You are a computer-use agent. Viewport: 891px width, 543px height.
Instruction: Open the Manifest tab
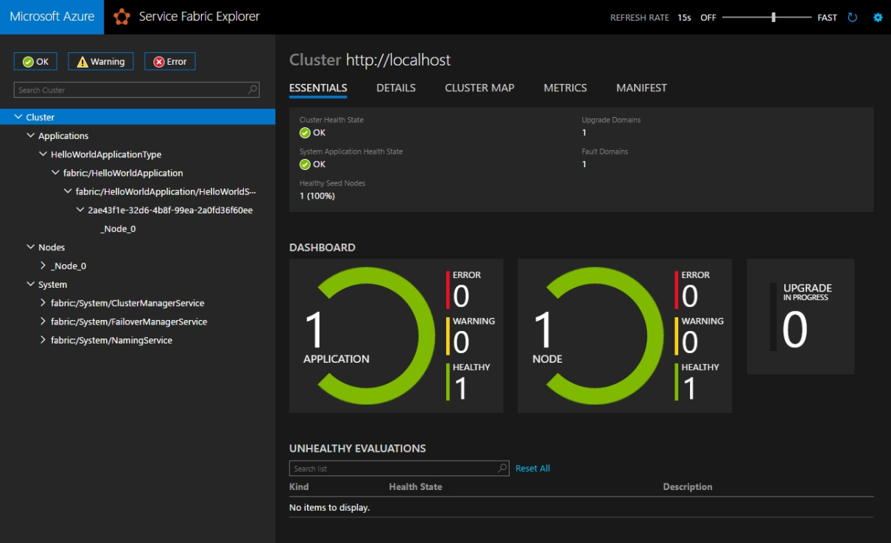point(641,88)
